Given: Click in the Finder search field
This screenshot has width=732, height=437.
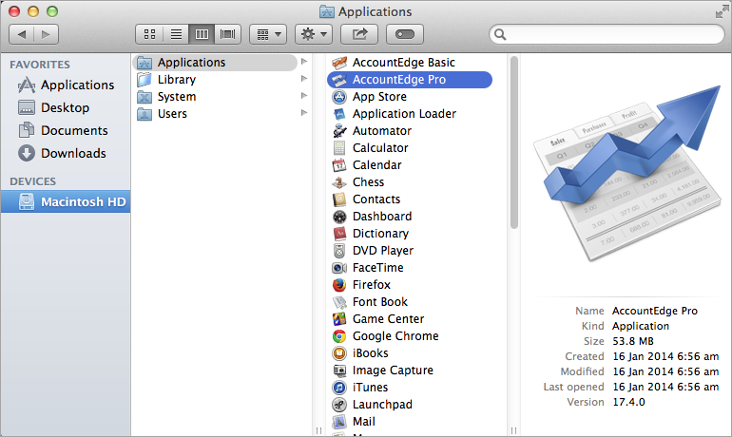Looking at the screenshot, I should [x=608, y=34].
